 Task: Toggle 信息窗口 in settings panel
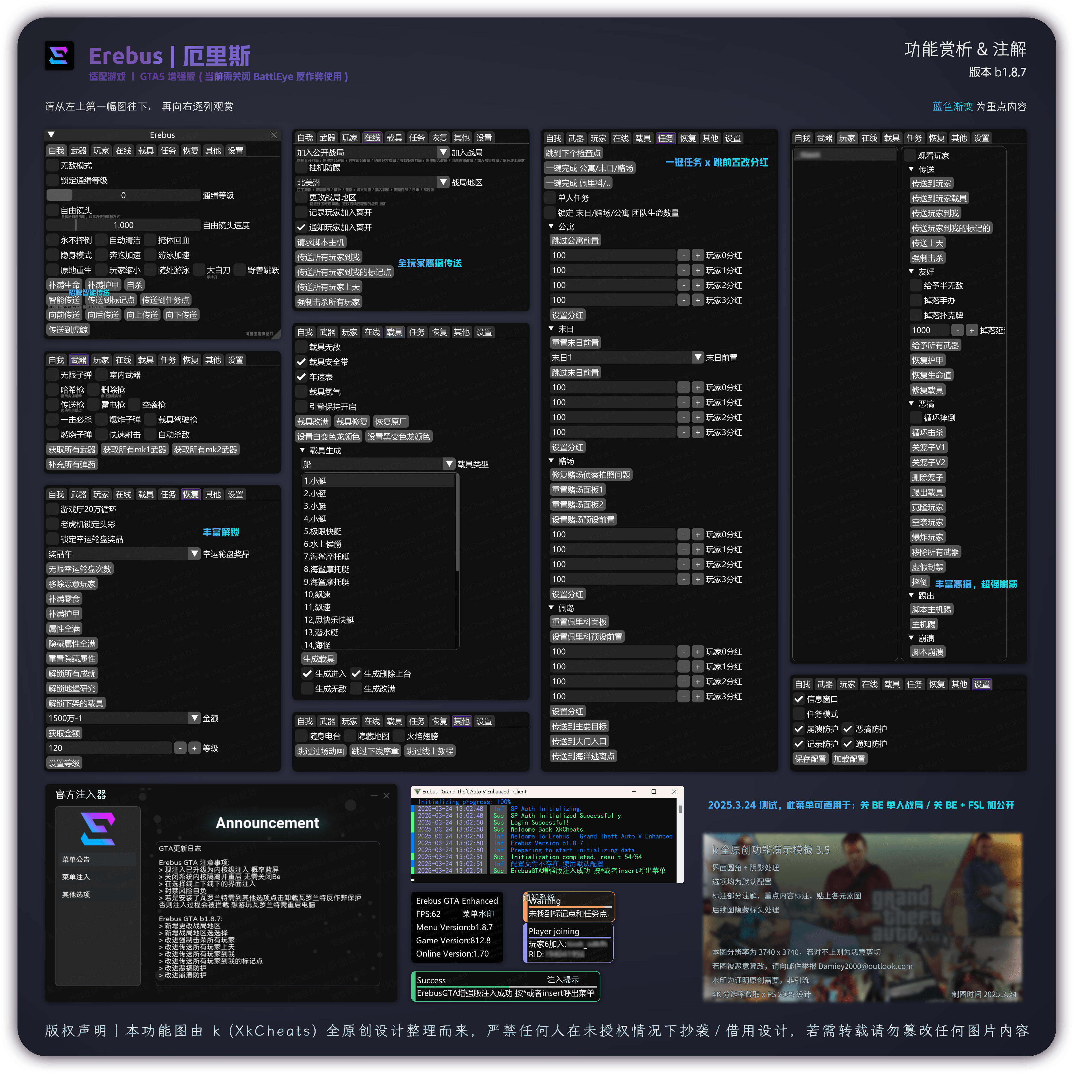(799, 699)
